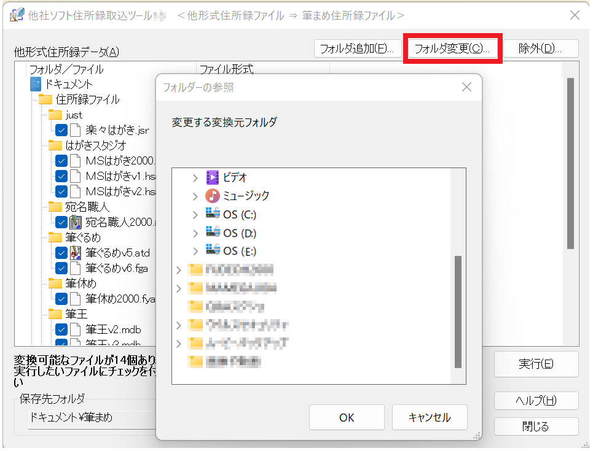Select OS (C:) in folder tree
Screen dimensions: 593x451
[240, 215]
